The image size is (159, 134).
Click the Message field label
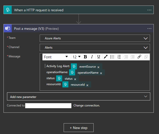pyautogui.click(x=14, y=56)
